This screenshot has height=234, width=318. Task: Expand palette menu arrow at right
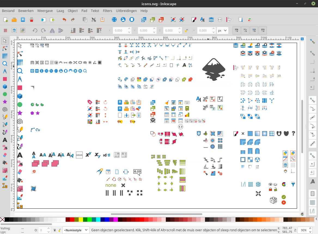pos(316,219)
